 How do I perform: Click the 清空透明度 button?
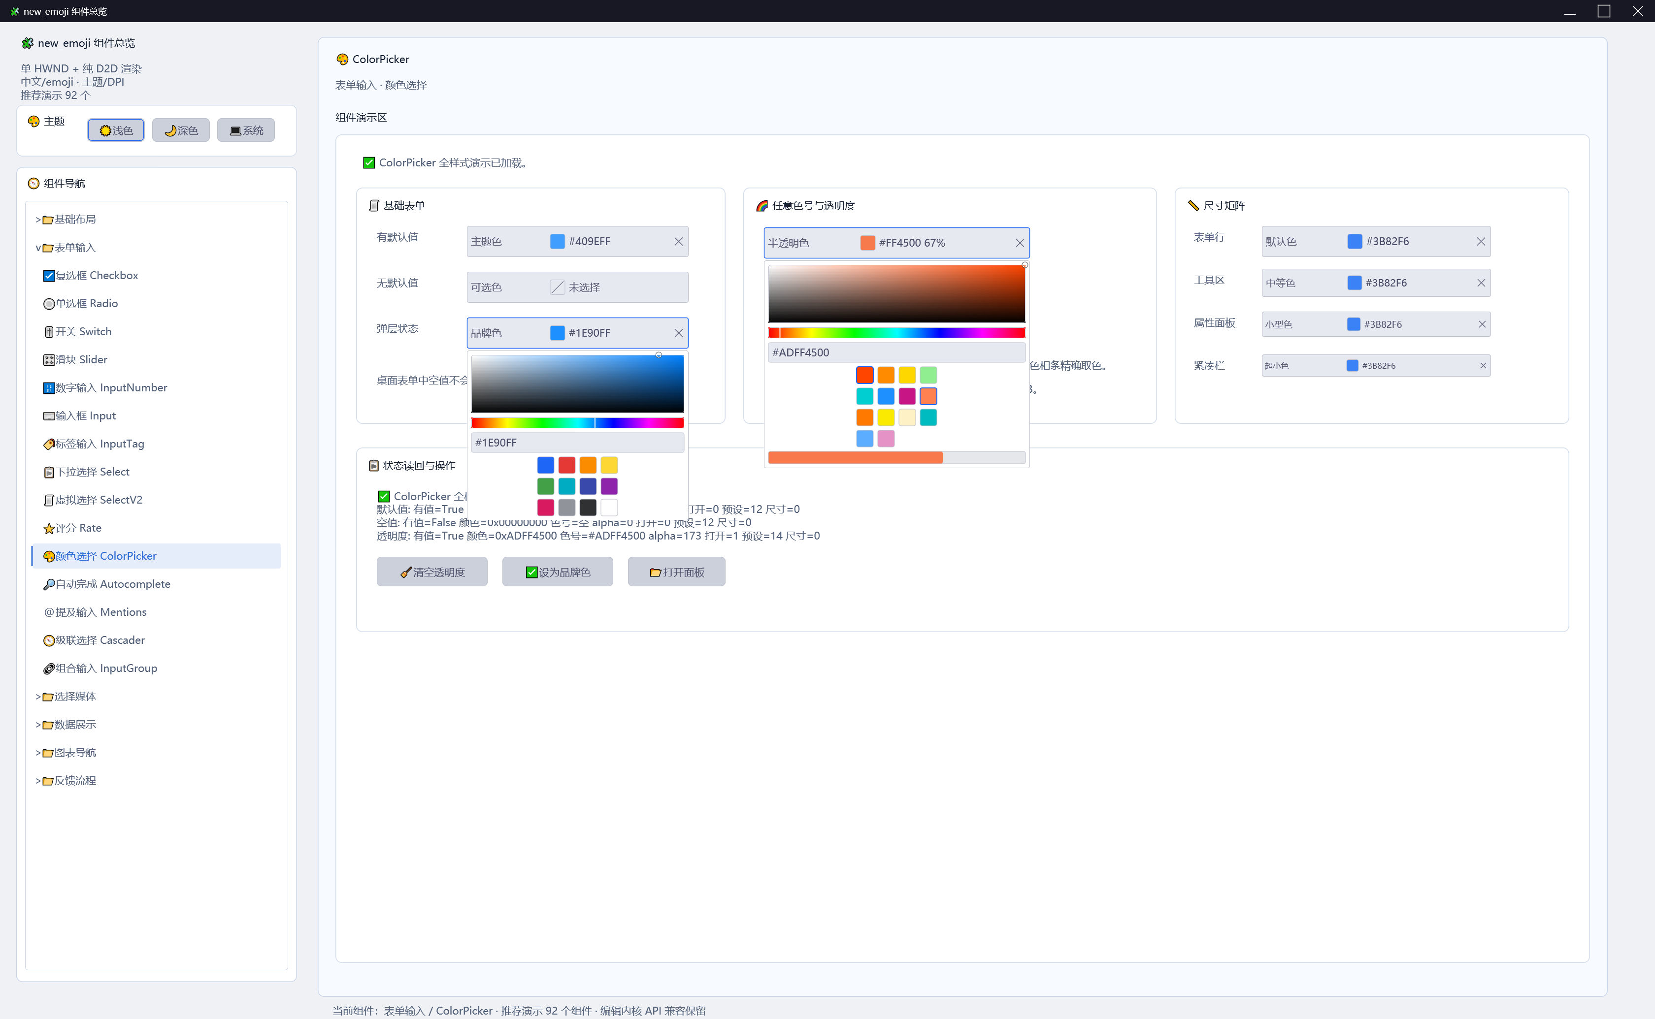(x=431, y=572)
